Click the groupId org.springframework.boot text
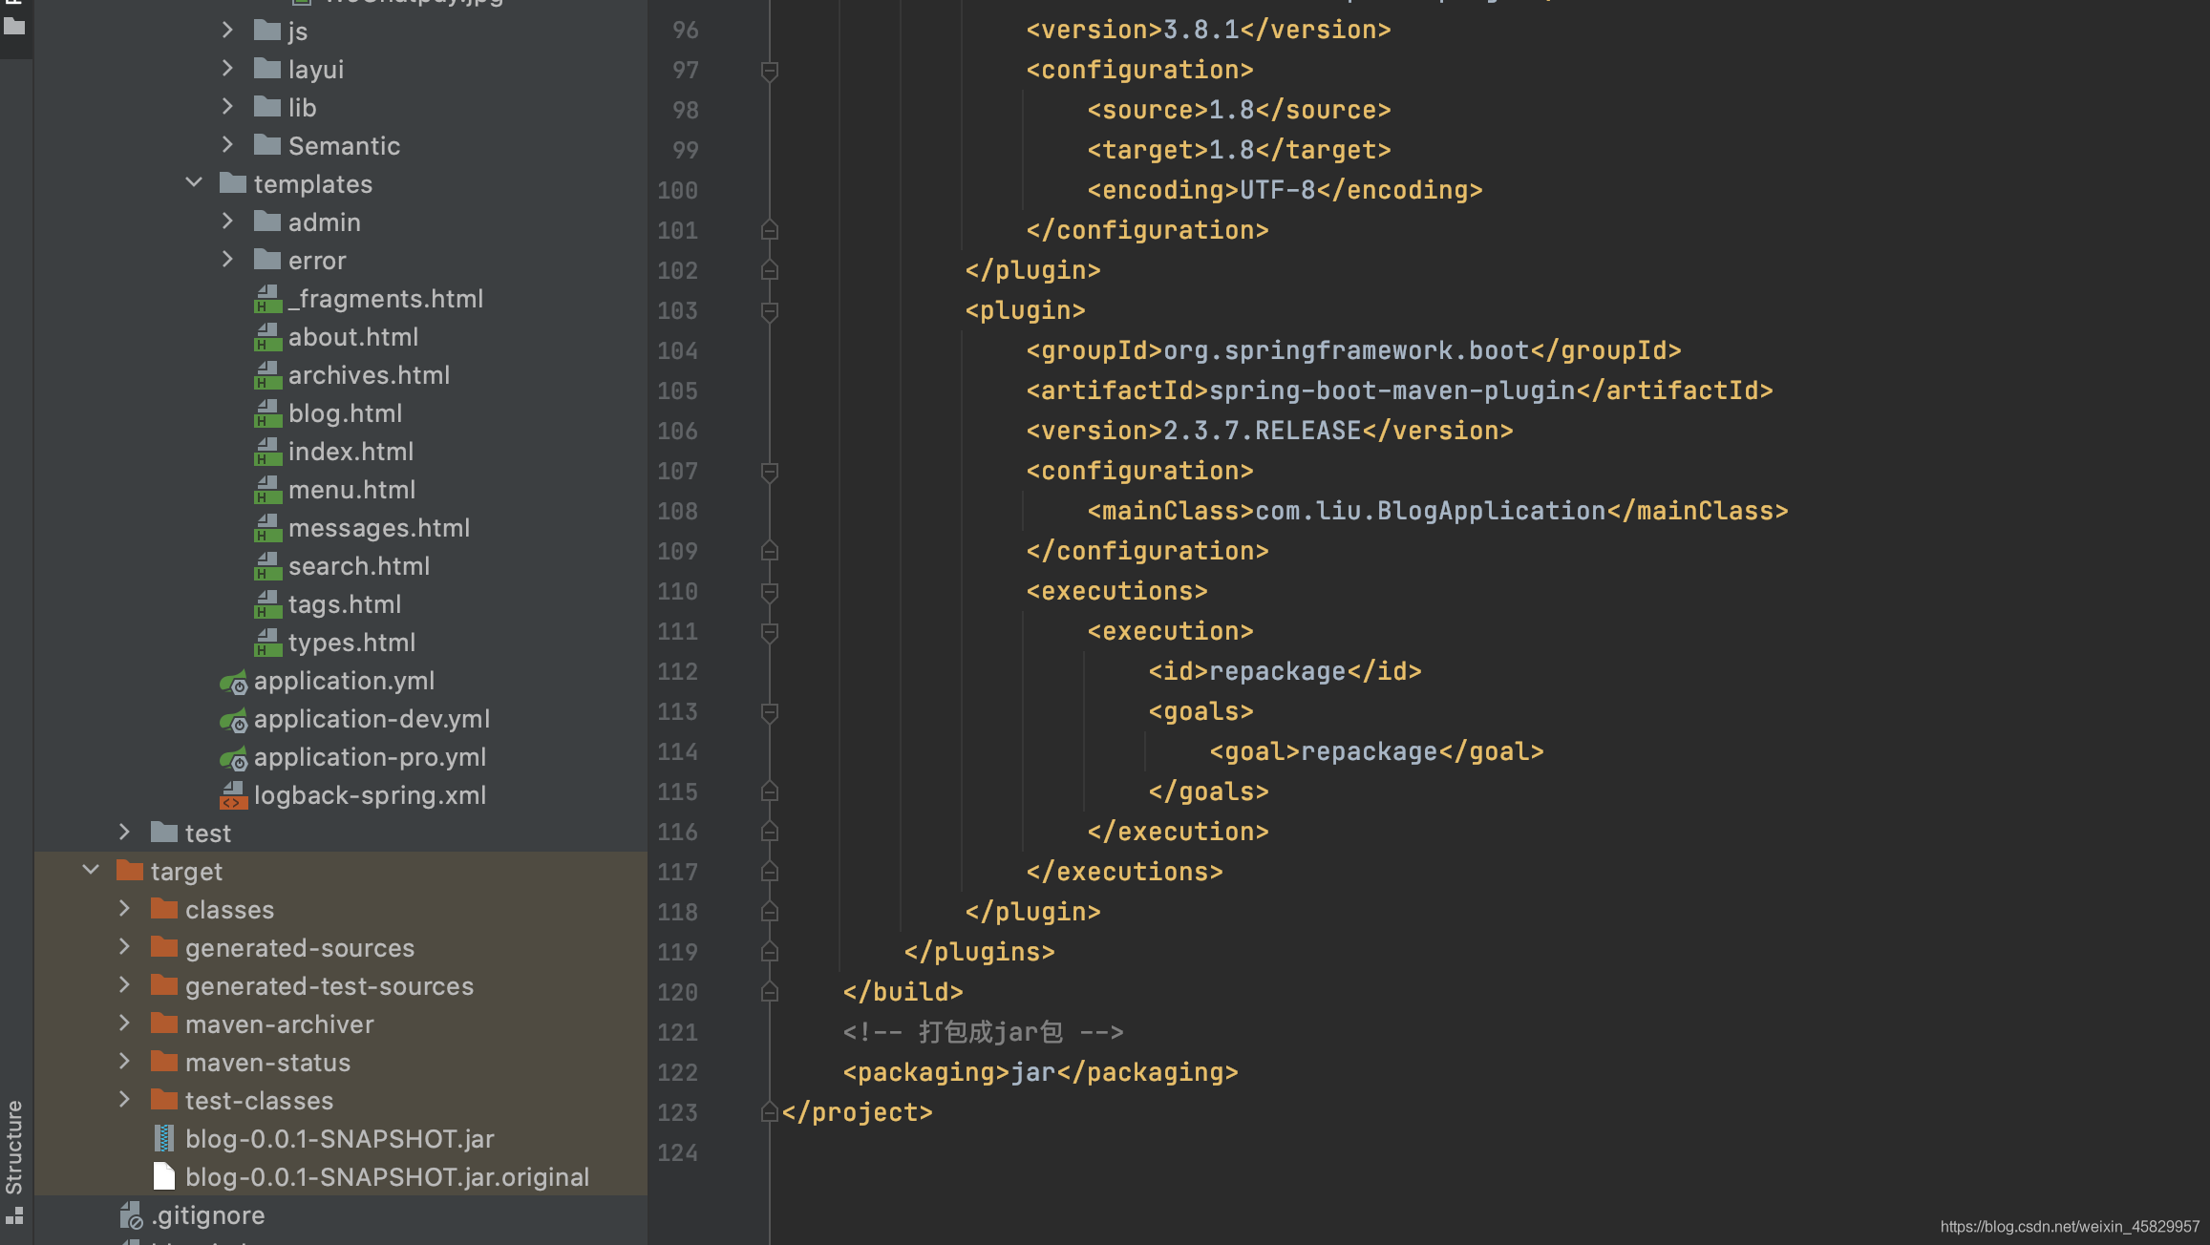This screenshot has height=1245, width=2210. coord(1346,350)
